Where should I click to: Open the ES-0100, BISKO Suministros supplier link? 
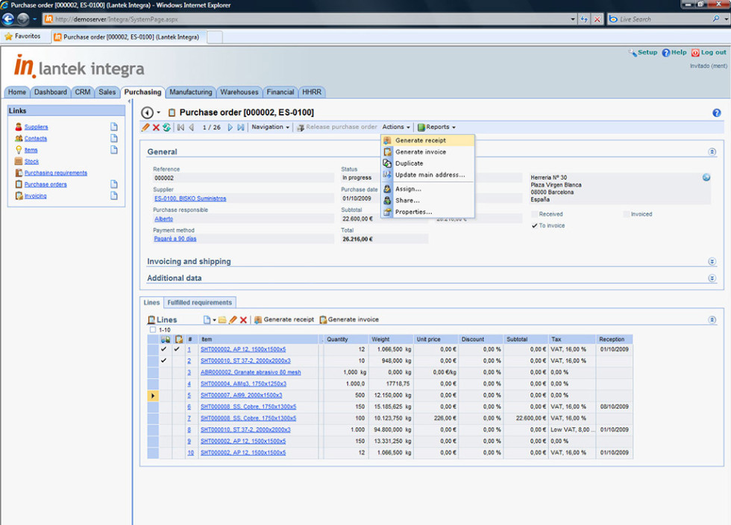[190, 198]
